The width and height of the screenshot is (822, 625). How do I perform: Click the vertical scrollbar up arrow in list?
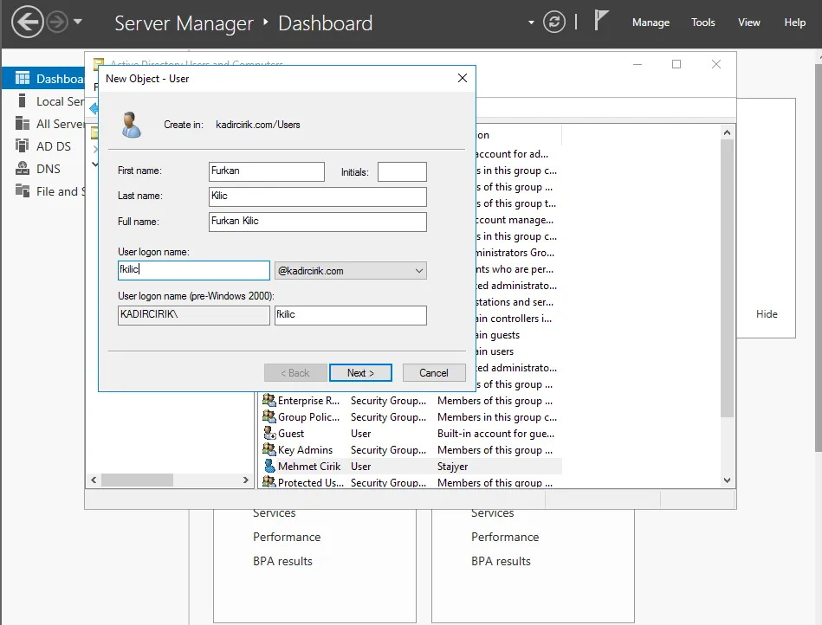(727, 132)
